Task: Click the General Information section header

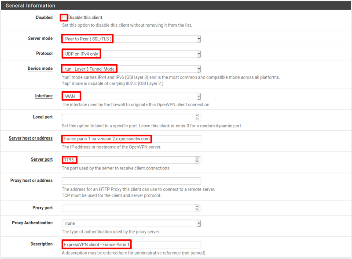Action: tap(176, 6)
